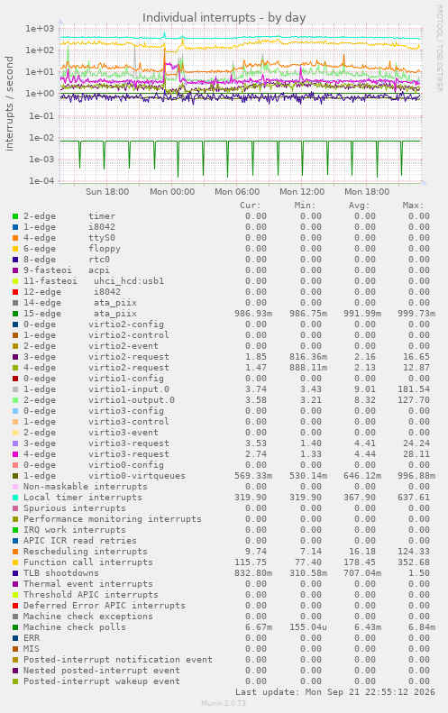This screenshot has width=448, height=713.
Task: Click the 'Individual interrupts - by day' title
Action: point(224,18)
